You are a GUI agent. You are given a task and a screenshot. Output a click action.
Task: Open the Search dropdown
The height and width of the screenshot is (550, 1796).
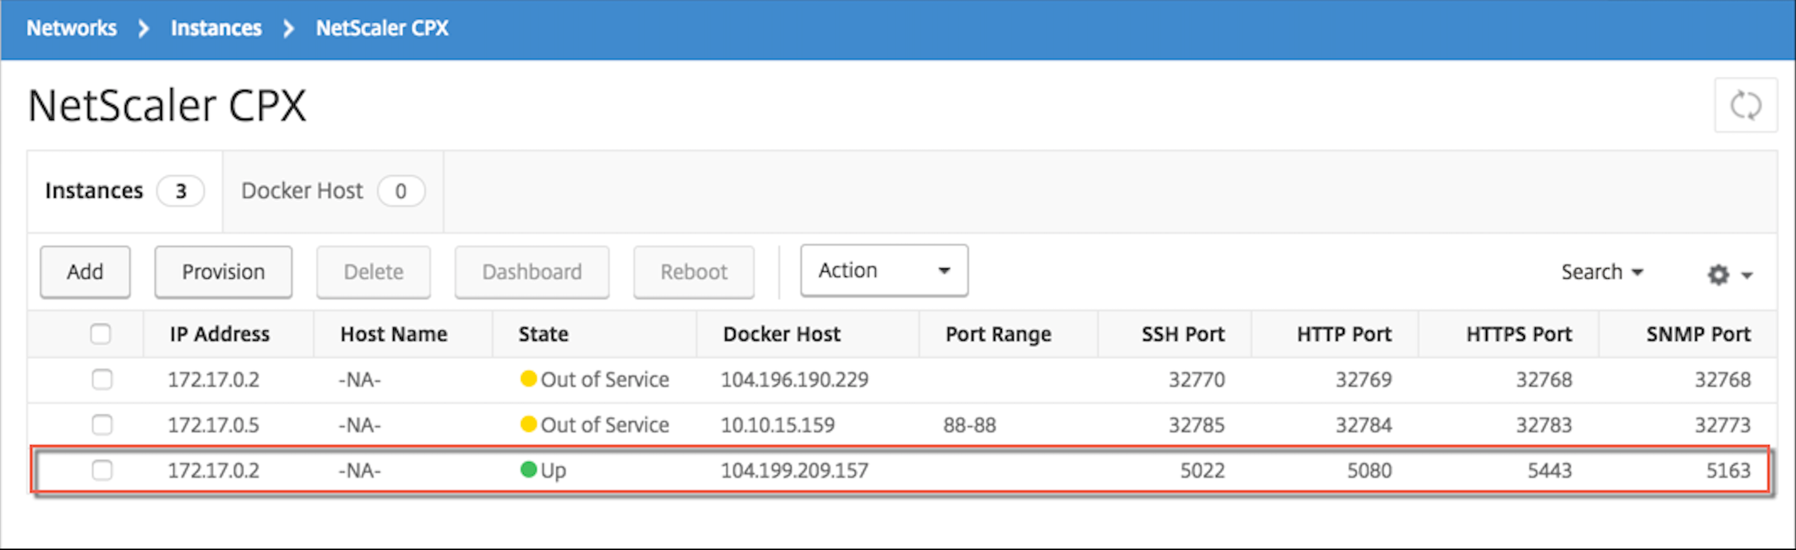pyautogui.click(x=1602, y=271)
